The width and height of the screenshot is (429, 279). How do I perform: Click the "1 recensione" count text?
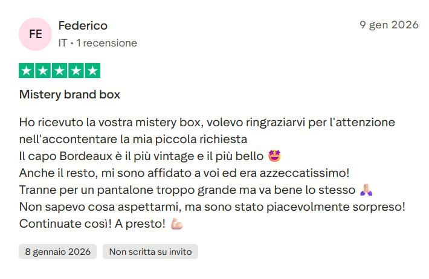click(x=106, y=43)
